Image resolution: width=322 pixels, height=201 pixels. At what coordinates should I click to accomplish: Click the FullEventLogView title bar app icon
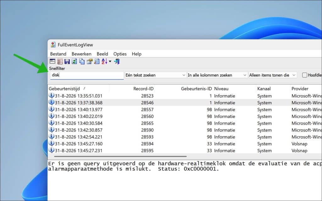[x=53, y=45]
